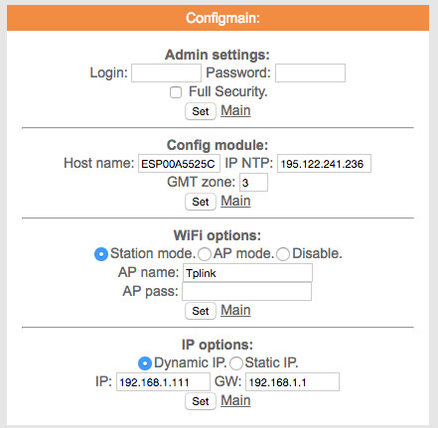This screenshot has width=438, height=428.
Task: Click Set under Admin settings
Action: pos(201,111)
